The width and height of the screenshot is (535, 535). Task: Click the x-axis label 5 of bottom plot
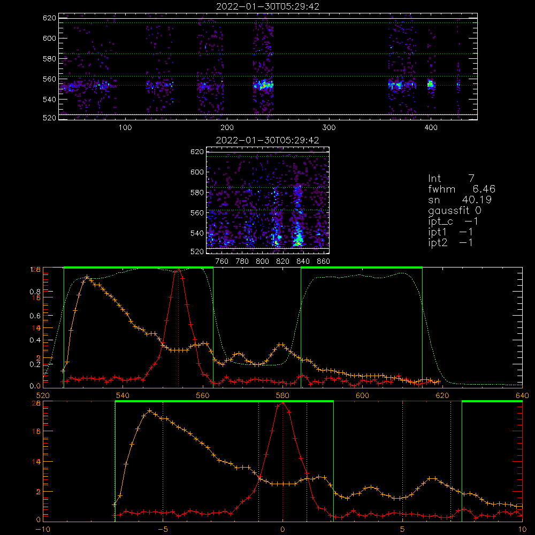pos(403,529)
